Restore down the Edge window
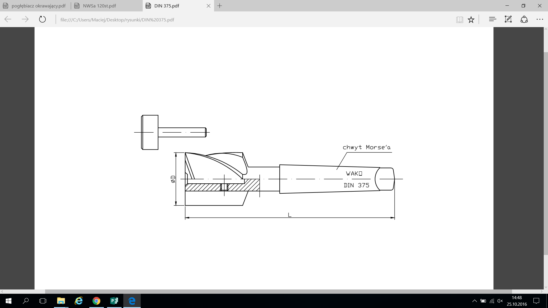 [523, 6]
